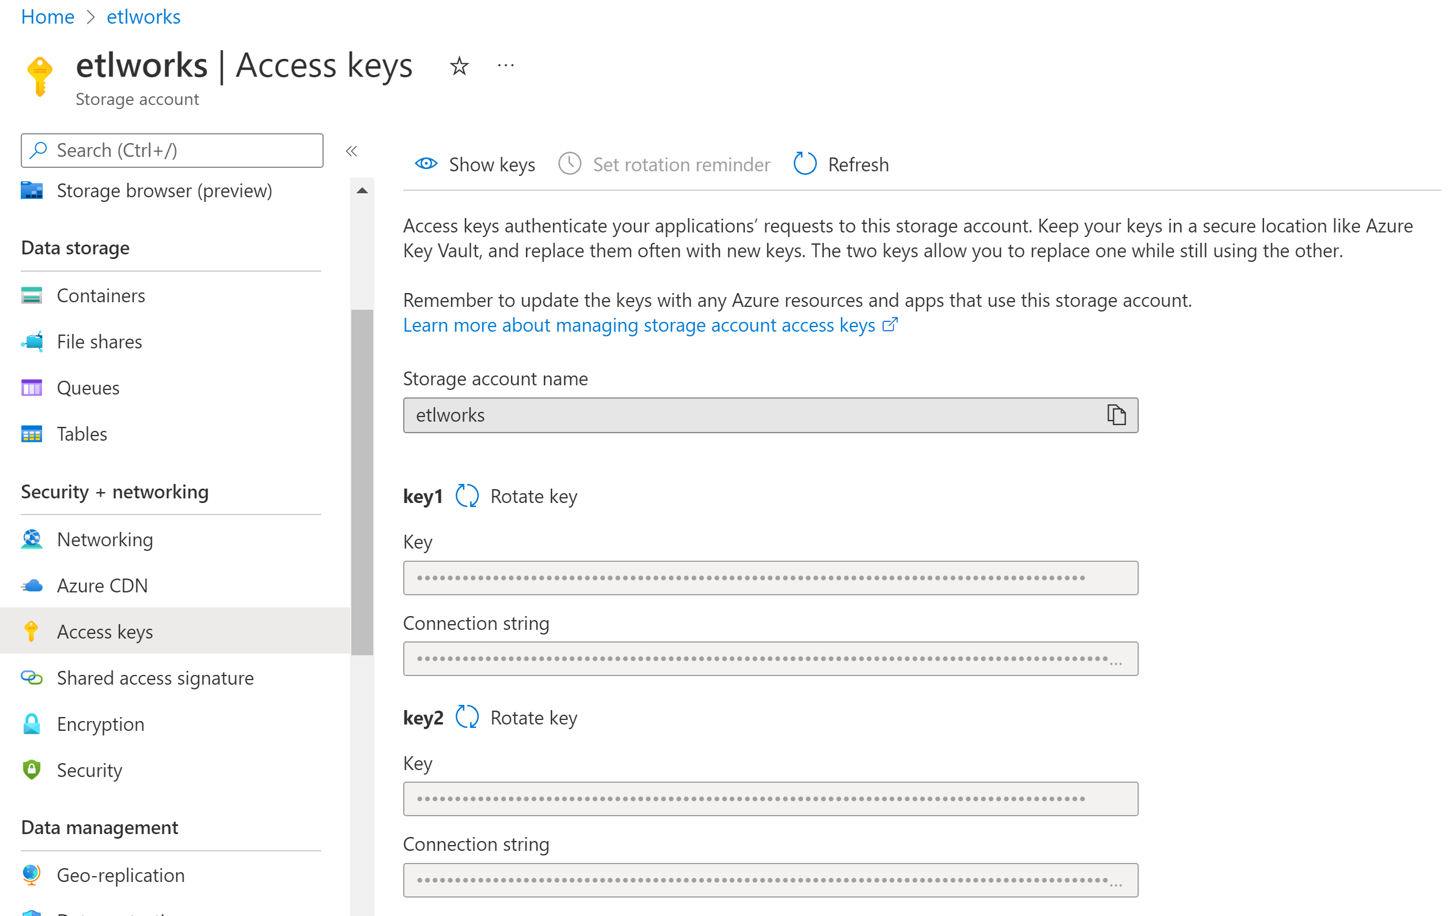Viewport: 1456px width, 916px height.
Task: Click Learn more about managing storage keys
Action: click(x=649, y=325)
